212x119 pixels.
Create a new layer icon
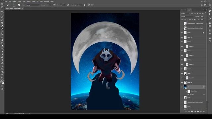click(x=201, y=111)
